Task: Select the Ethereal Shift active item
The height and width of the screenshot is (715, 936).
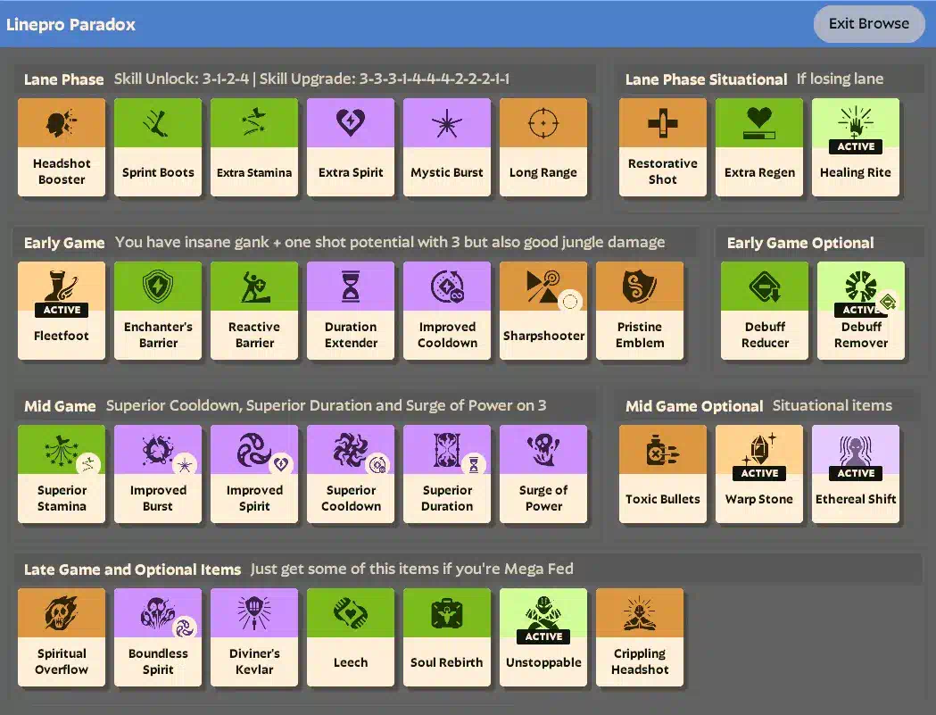Action: click(x=856, y=474)
